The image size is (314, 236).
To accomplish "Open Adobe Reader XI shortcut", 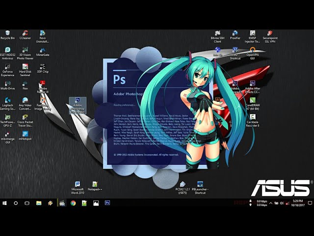I will tap(43, 87).
